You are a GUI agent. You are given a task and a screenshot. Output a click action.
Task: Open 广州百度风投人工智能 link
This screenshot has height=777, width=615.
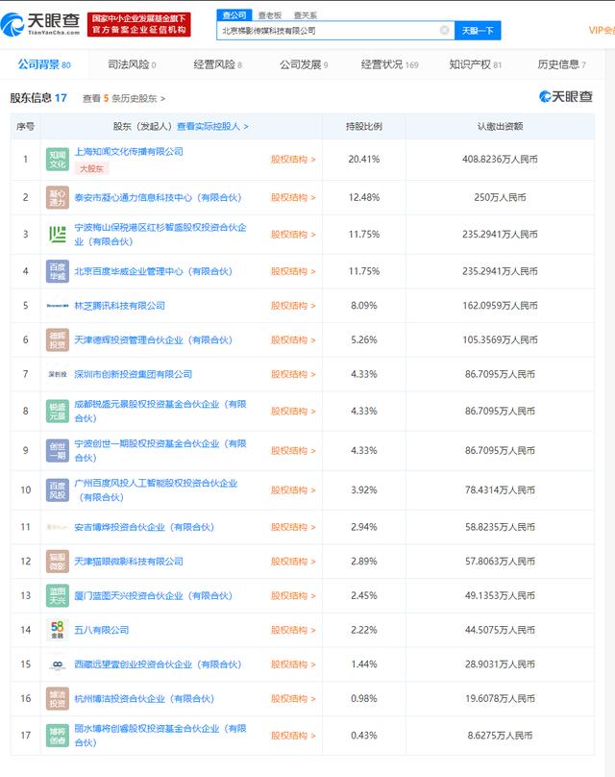click(156, 490)
